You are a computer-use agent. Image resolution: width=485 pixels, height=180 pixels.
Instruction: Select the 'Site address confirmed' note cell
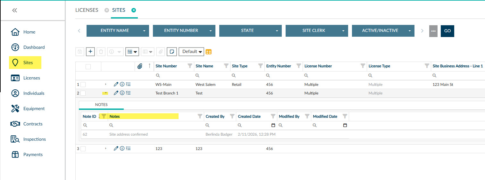pos(156,134)
